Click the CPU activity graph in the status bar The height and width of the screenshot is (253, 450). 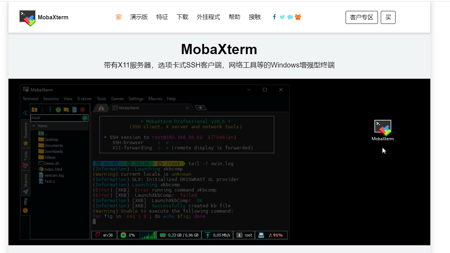tap(148, 235)
